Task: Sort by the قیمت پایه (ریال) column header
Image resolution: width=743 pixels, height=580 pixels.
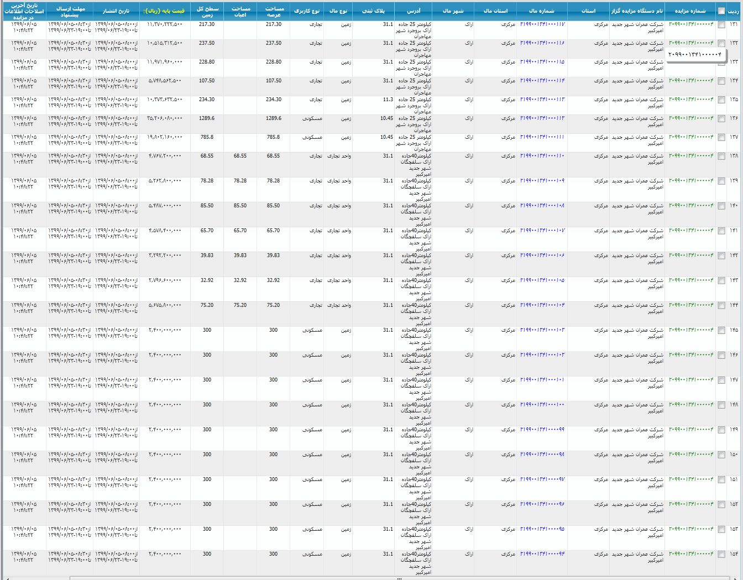Action: (x=165, y=11)
